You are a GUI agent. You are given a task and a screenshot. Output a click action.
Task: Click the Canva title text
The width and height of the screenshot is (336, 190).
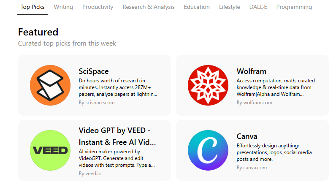pyautogui.click(x=247, y=136)
